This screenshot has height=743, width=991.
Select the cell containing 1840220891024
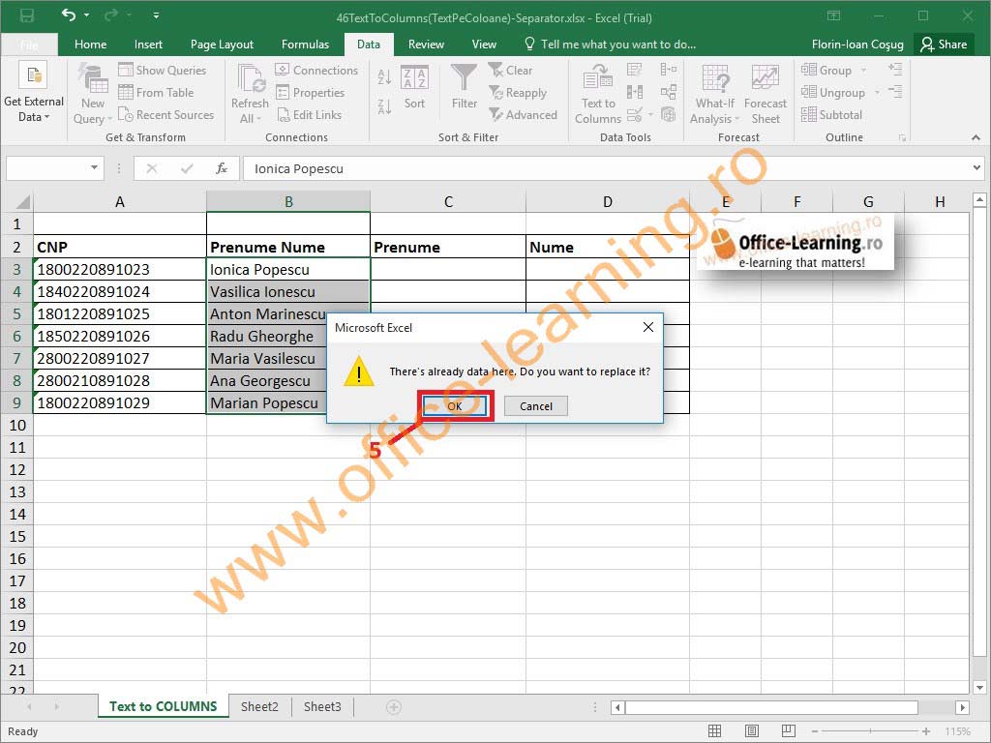tap(119, 292)
